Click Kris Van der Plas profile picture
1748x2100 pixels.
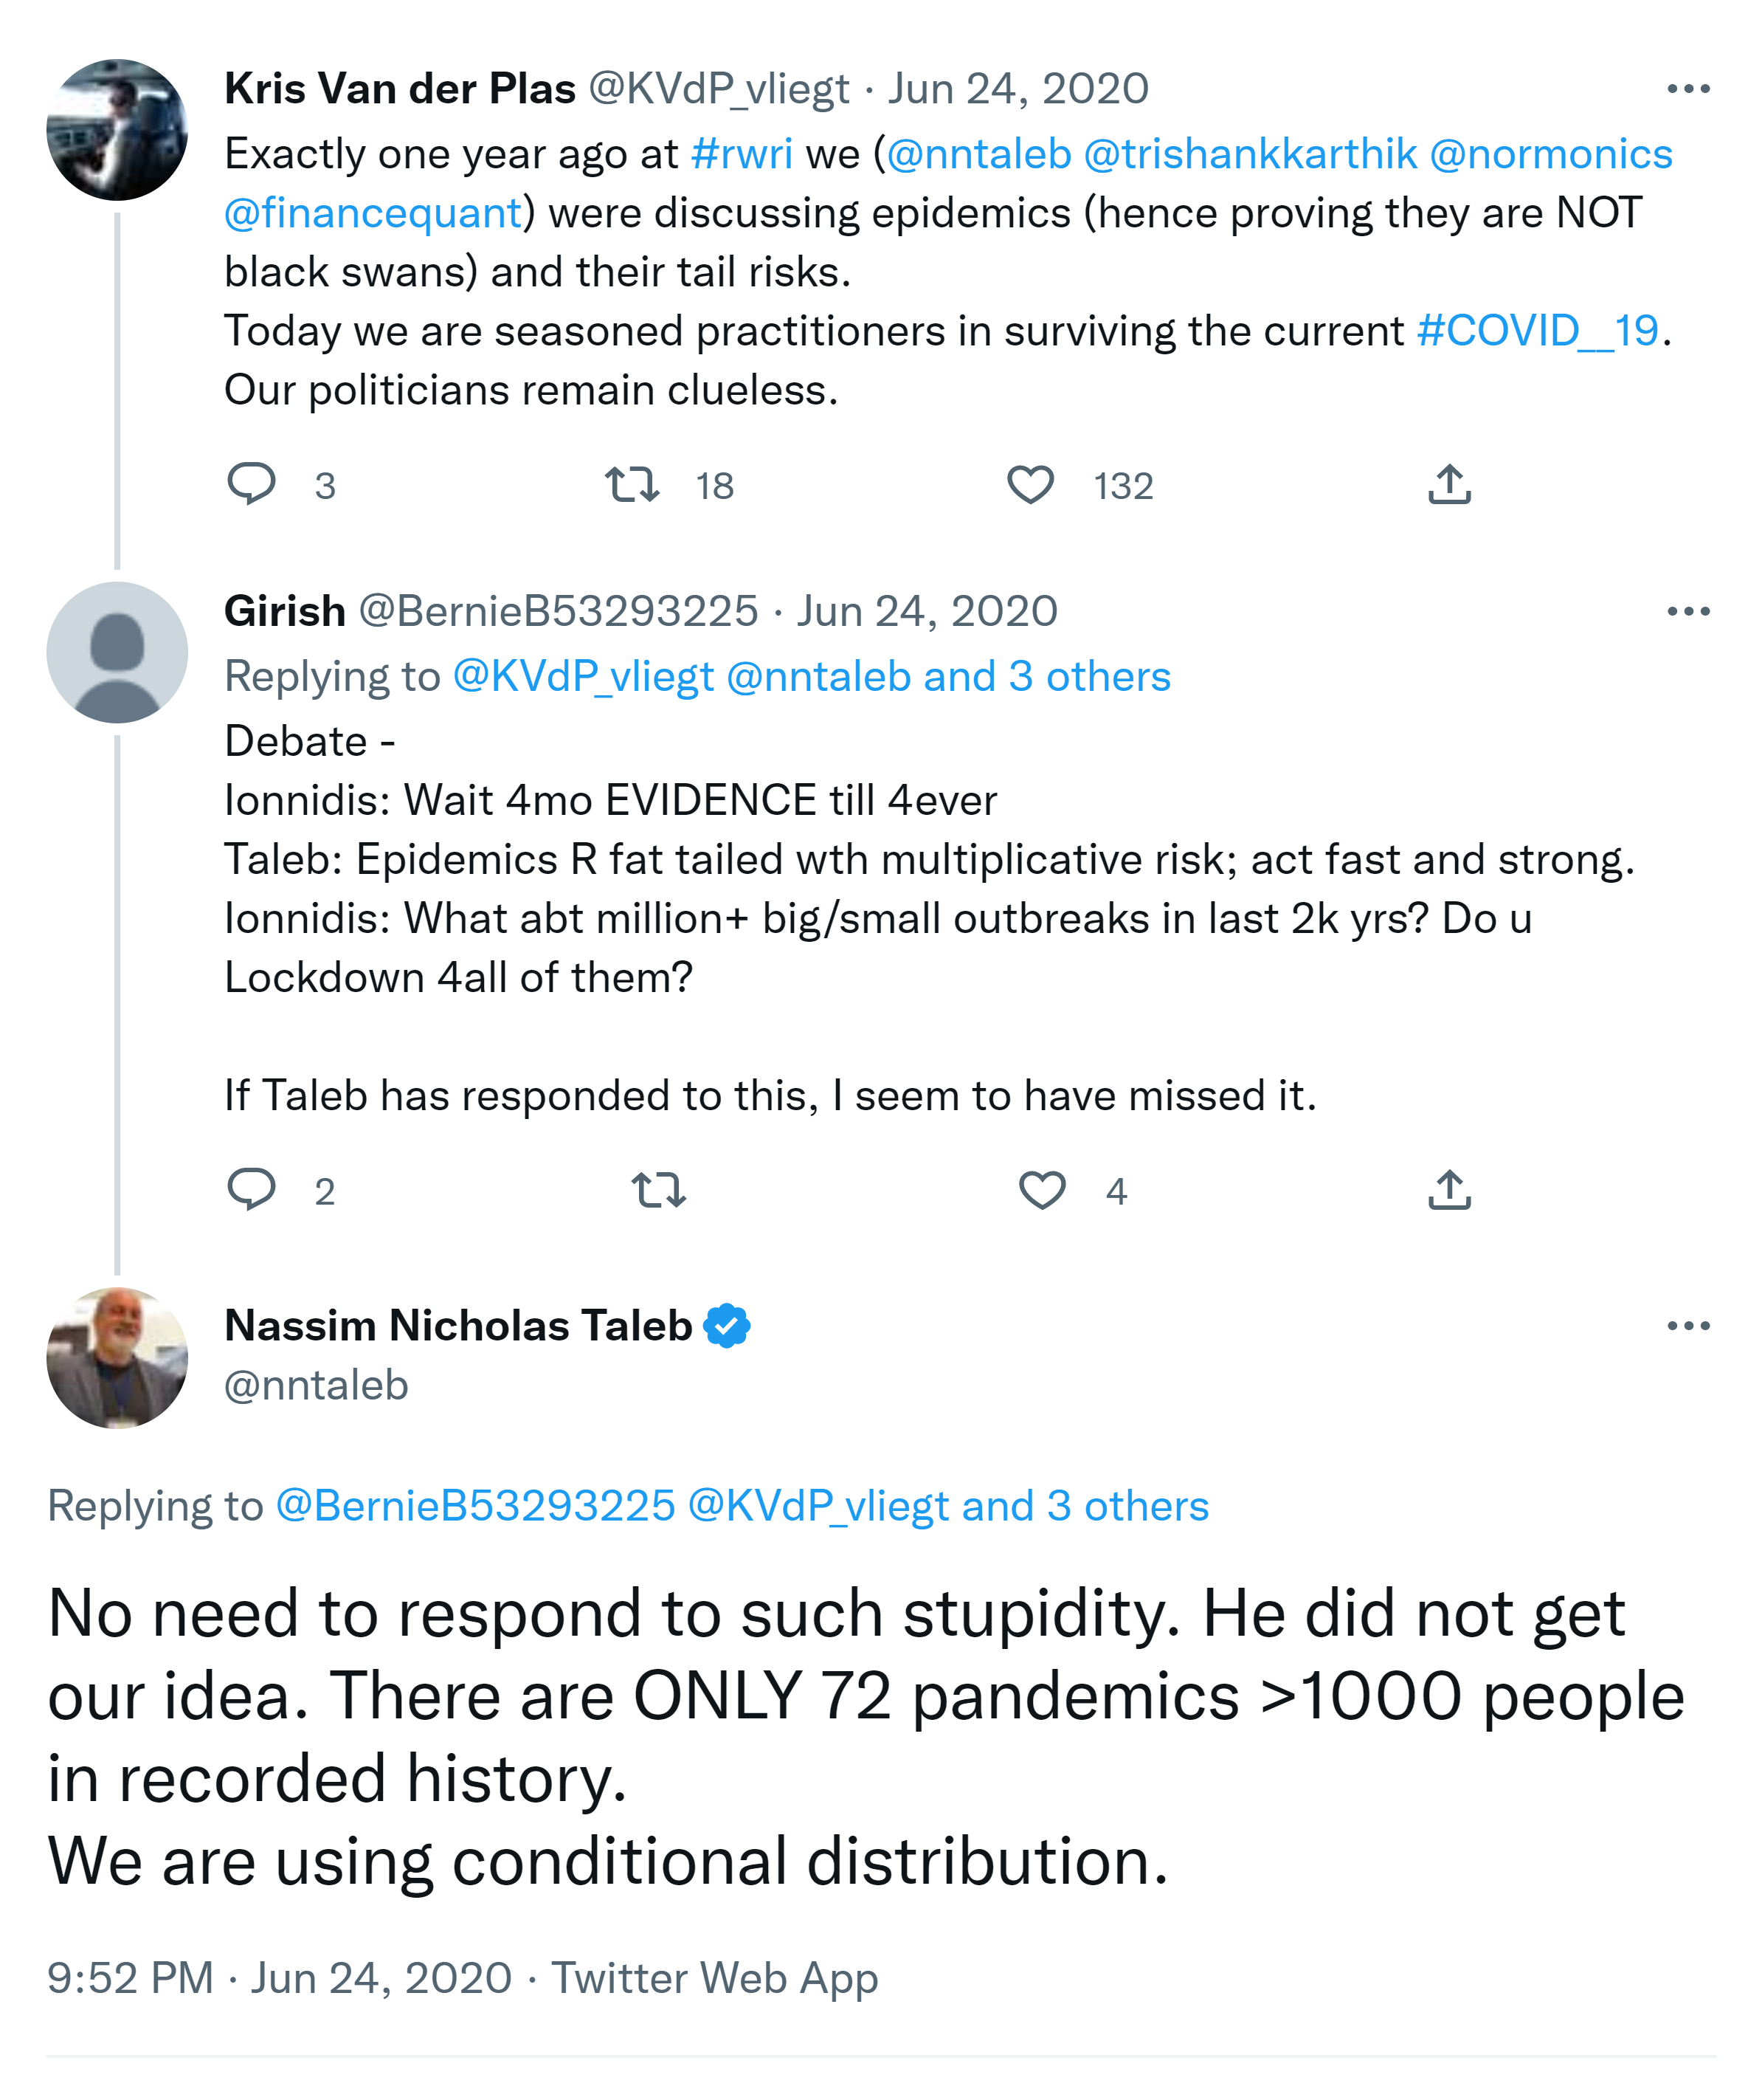coord(117,130)
